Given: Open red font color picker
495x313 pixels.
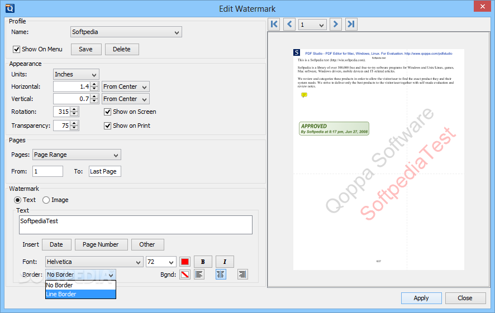Looking at the screenshot, I should (185, 262).
